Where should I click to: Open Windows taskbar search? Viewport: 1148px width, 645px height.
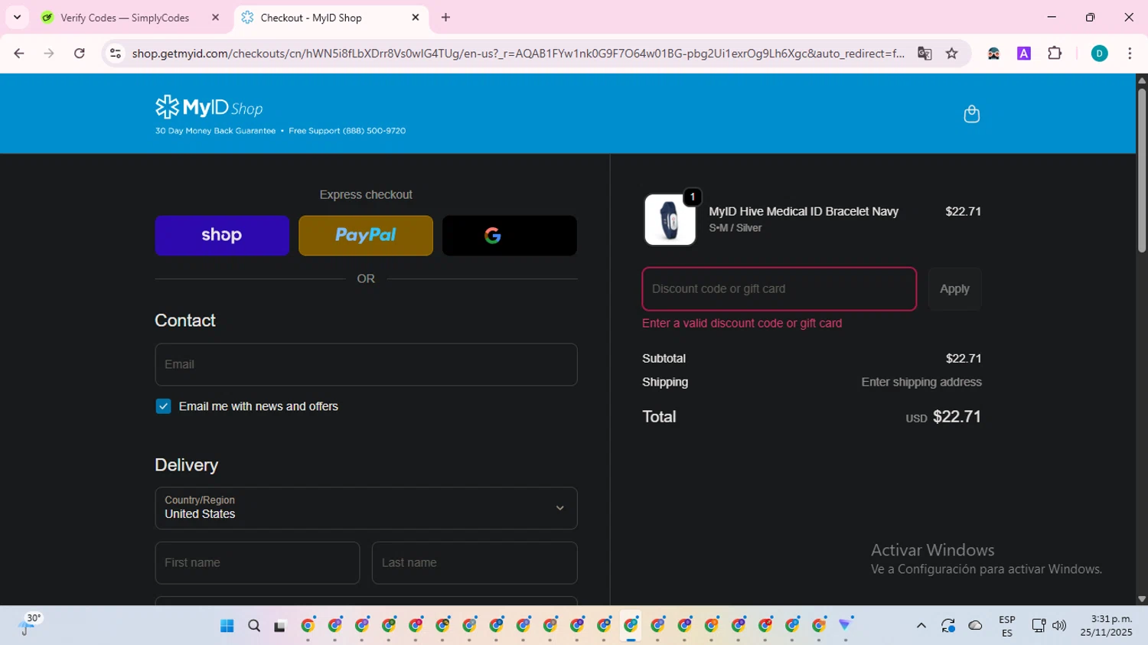pyautogui.click(x=254, y=626)
